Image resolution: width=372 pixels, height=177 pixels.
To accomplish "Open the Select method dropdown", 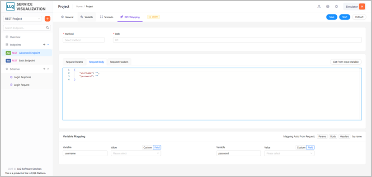I will 84,40.
